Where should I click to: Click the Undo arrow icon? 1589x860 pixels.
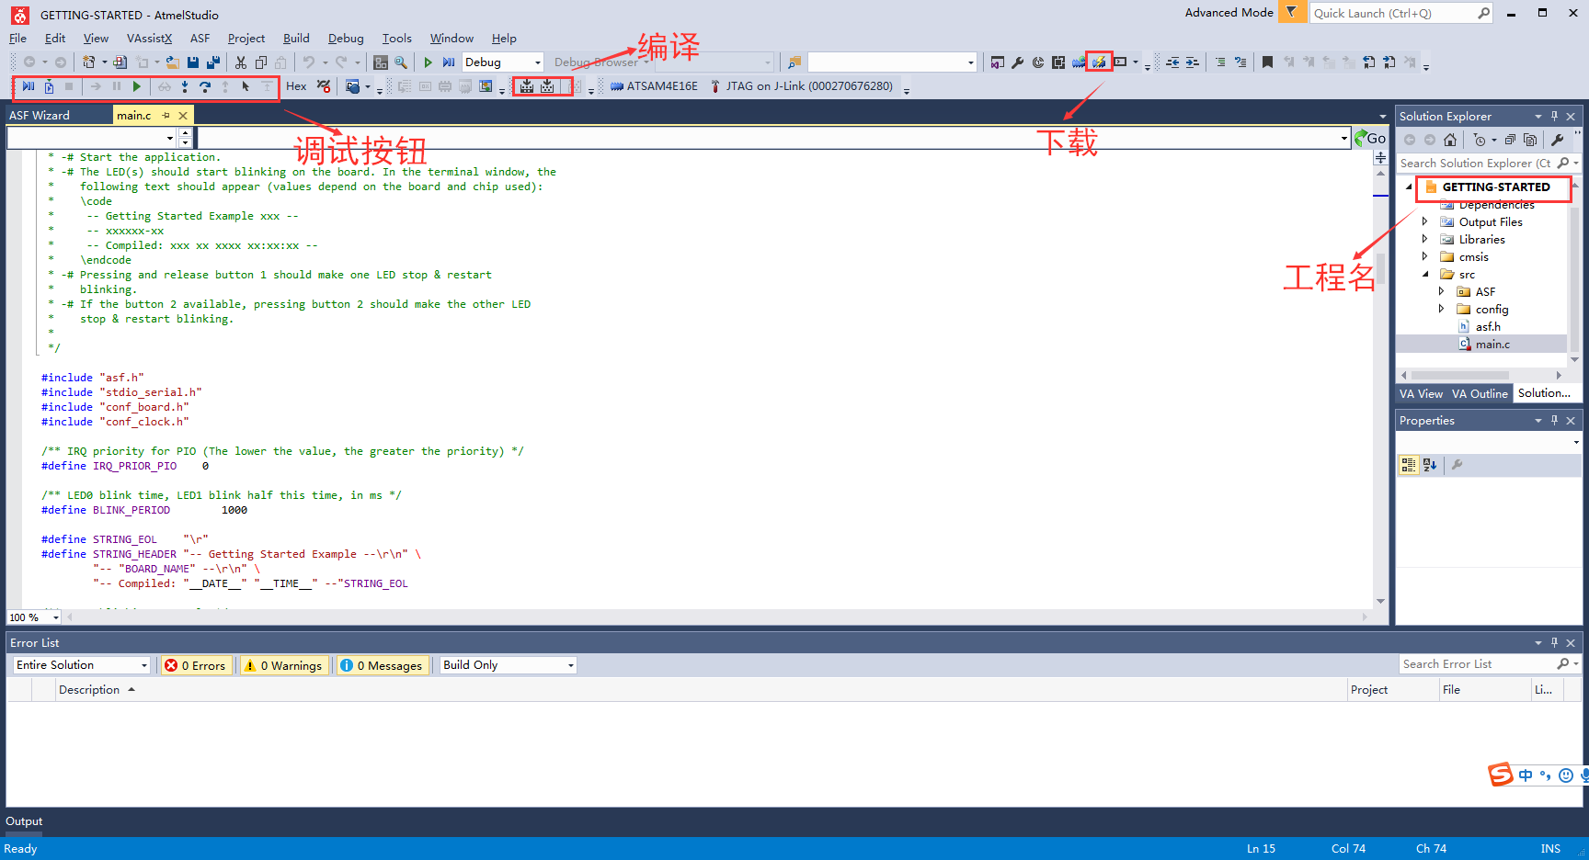(x=309, y=62)
